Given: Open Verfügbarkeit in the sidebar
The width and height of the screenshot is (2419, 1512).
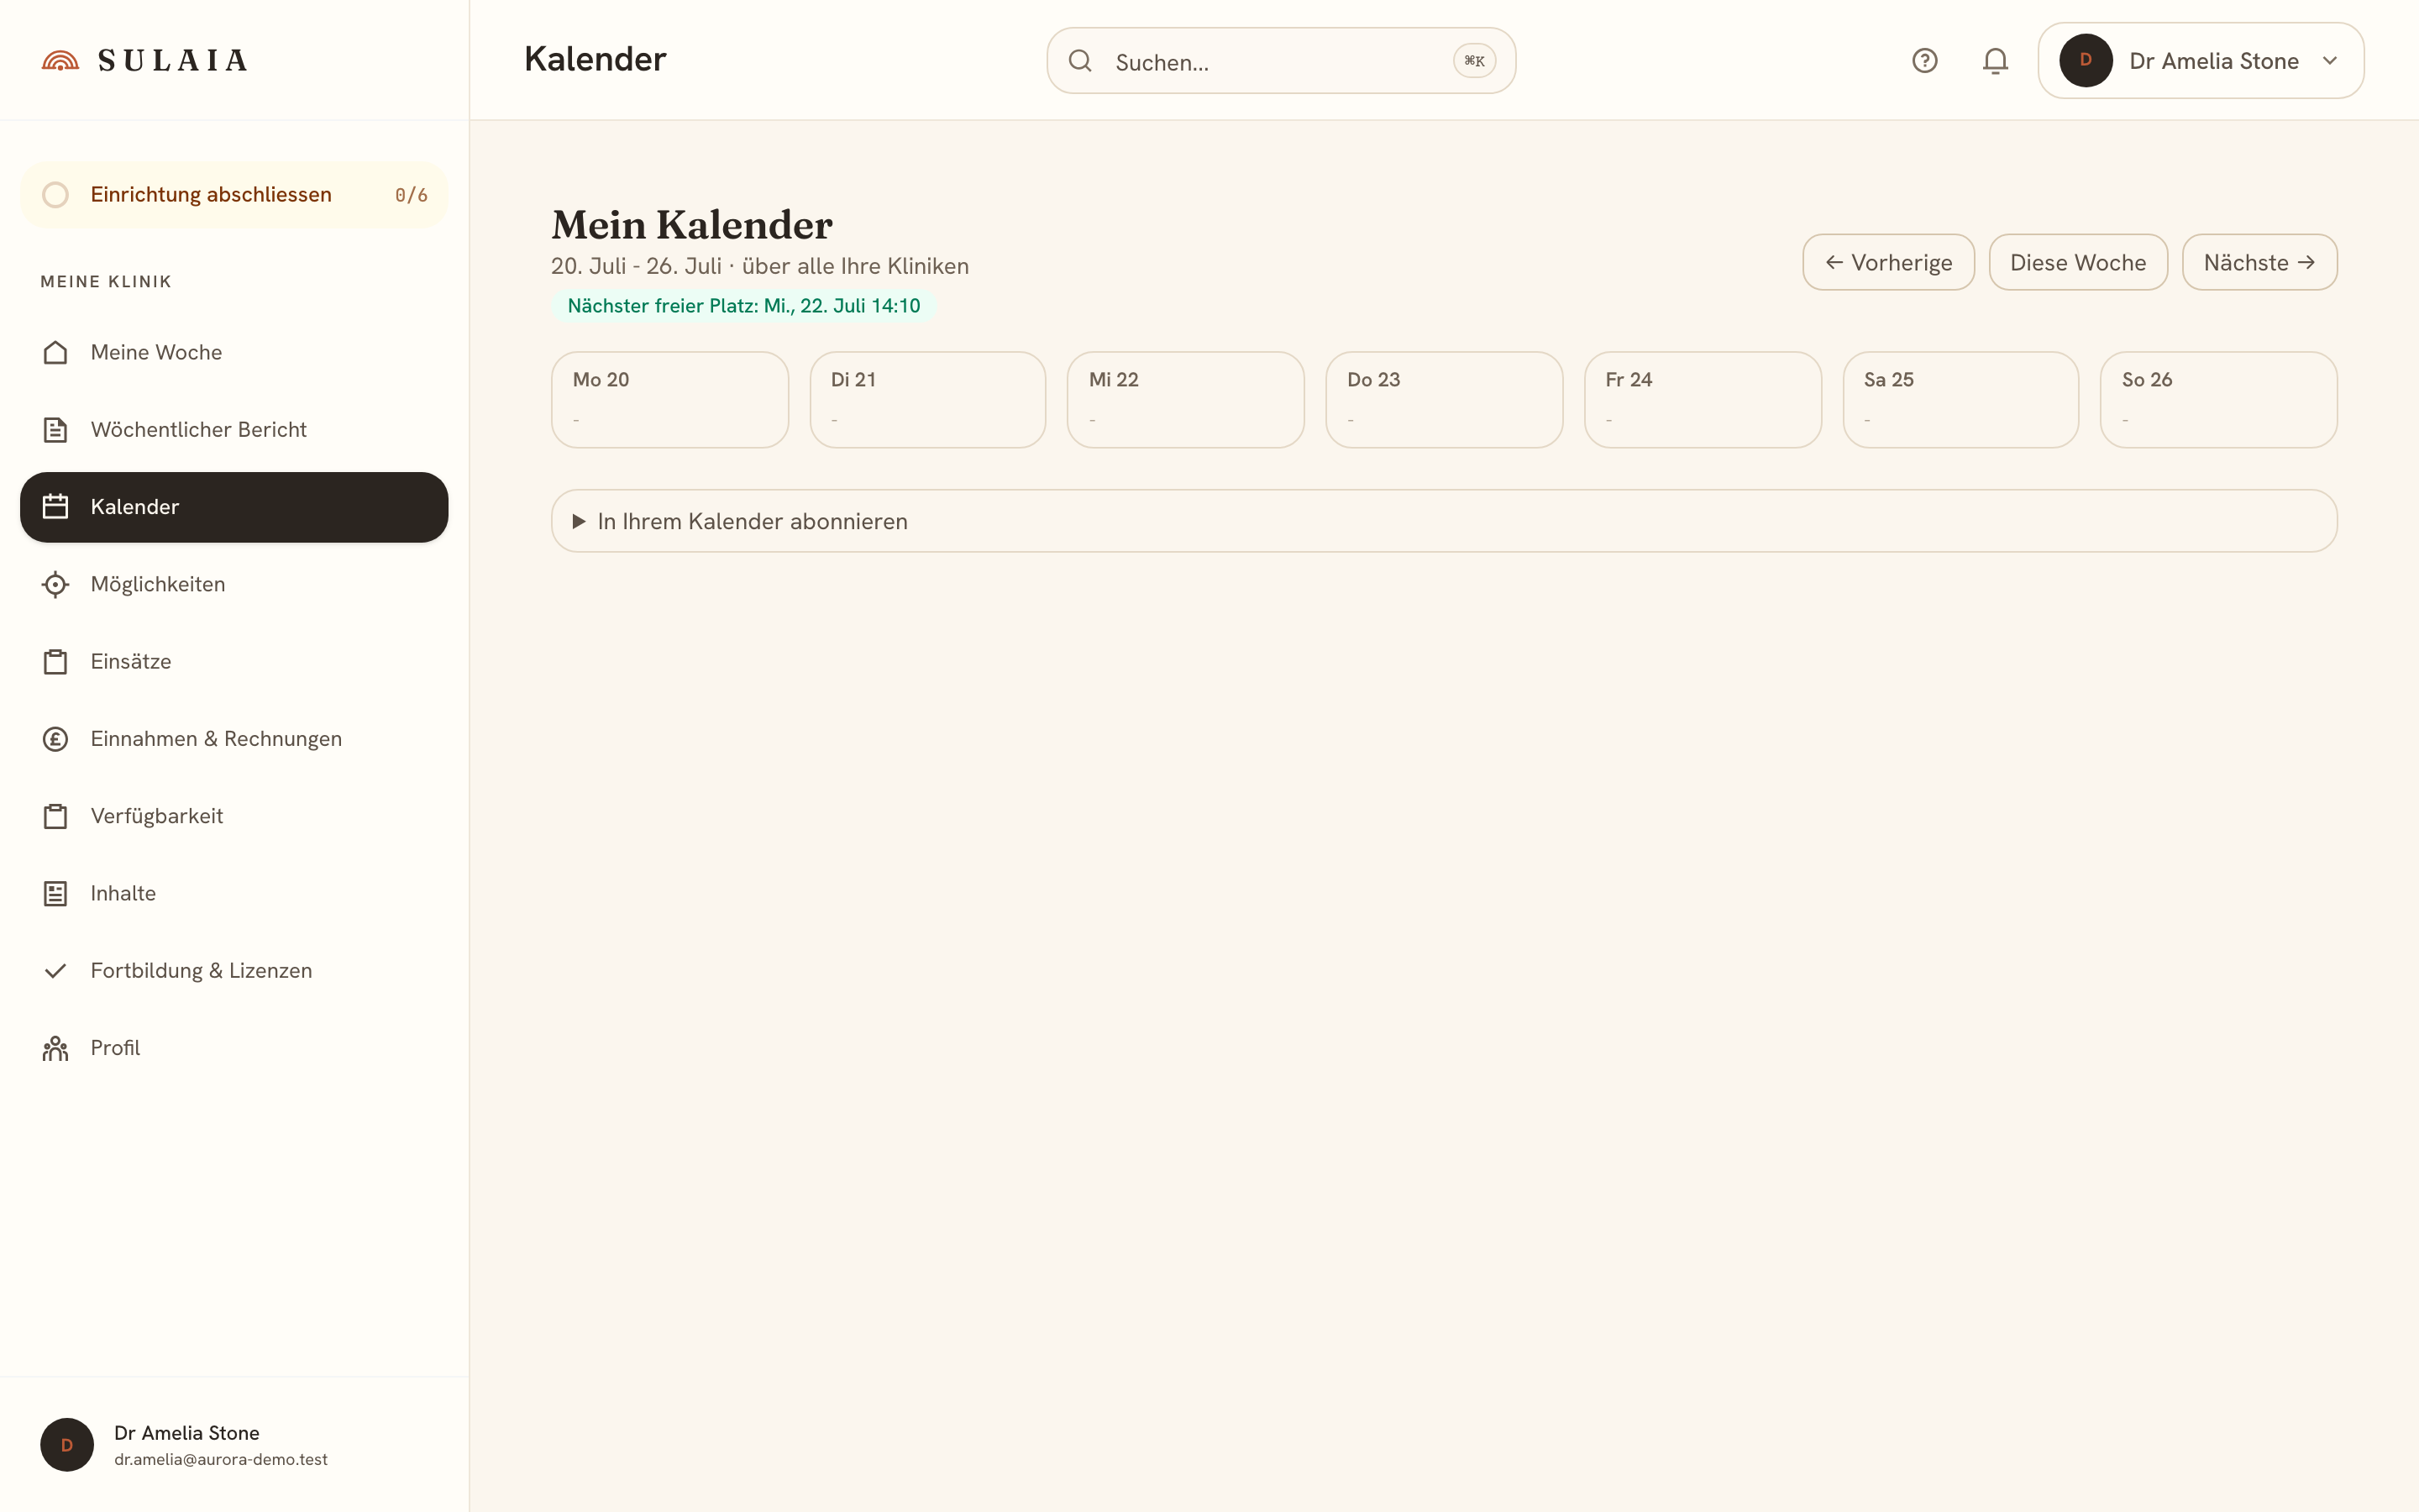Looking at the screenshot, I should pos(234,816).
